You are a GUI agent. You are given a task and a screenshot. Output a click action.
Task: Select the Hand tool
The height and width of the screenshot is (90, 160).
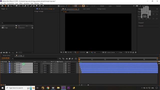(8, 6)
